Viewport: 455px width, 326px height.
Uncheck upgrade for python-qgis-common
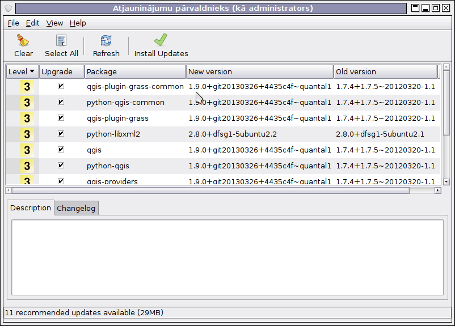[61, 102]
